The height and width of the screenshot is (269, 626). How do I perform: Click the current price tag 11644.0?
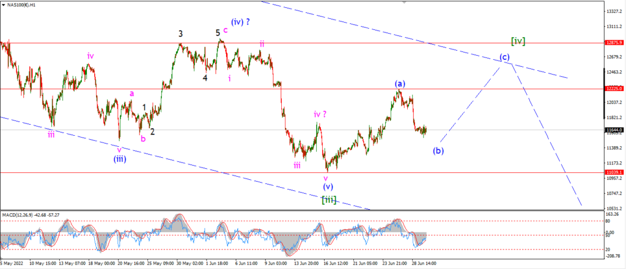click(614, 130)
